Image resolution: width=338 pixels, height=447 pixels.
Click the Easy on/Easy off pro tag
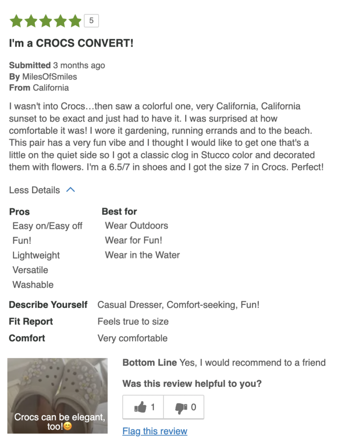pos(48,226)
